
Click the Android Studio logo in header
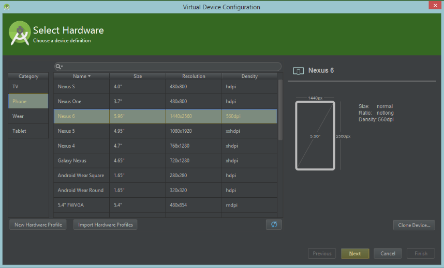[20, 33]
